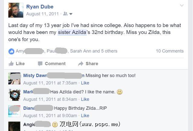The width and height of the screenshot is (193, 131).
Task: Click the smiley emoji in Mark's comment
Action: point(120,92)
